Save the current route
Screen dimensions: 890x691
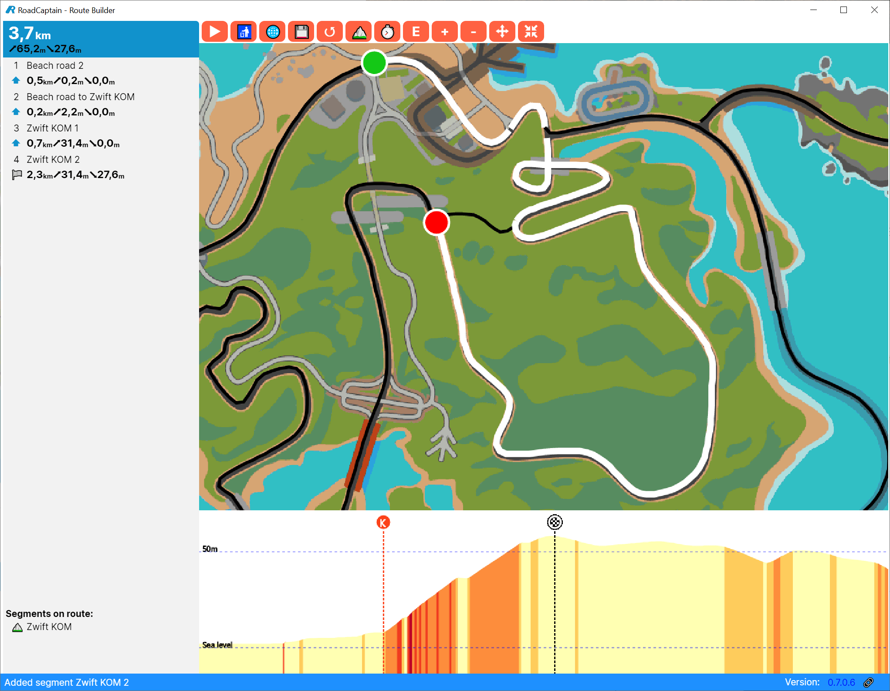coord(301,31)
